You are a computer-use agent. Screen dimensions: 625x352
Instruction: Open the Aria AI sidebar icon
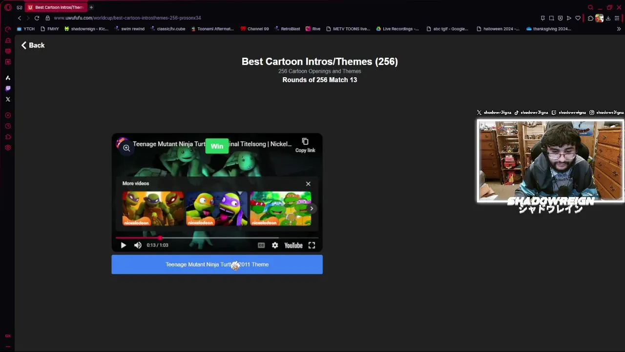click(8, 78)
